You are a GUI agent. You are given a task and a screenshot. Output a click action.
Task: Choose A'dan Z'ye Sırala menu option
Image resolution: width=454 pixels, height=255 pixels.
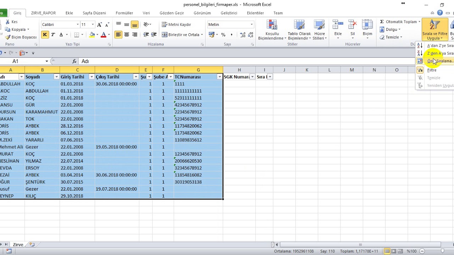(x=435, y=46)
